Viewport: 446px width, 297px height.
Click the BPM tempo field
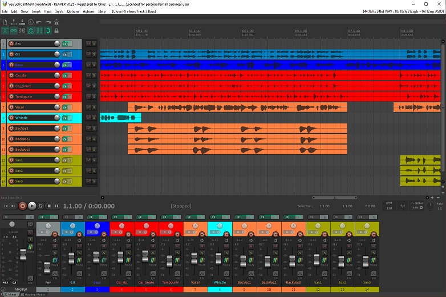click(389, 206)
